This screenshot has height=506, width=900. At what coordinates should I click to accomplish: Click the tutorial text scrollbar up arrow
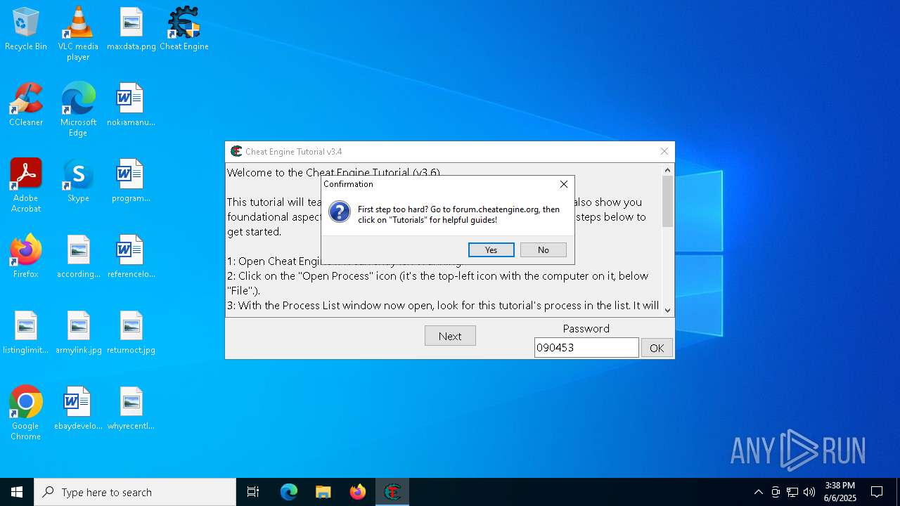coord(668,170)
